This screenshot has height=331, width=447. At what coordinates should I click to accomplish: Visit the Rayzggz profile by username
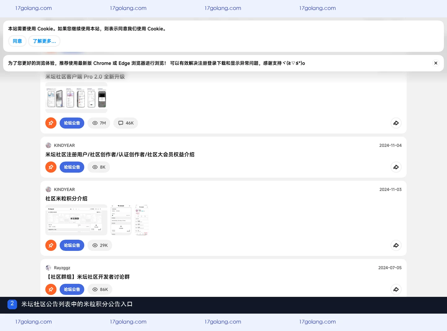(x=62, y=268)
